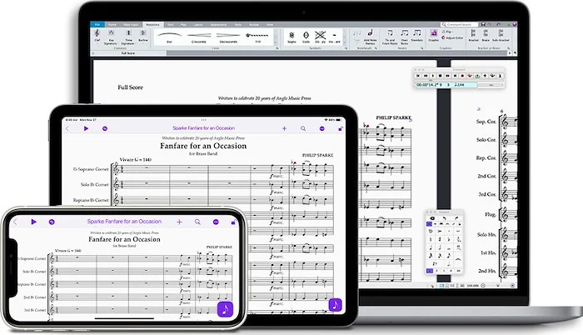Add a Sub-bracket to staves

(x=501, y=36)
